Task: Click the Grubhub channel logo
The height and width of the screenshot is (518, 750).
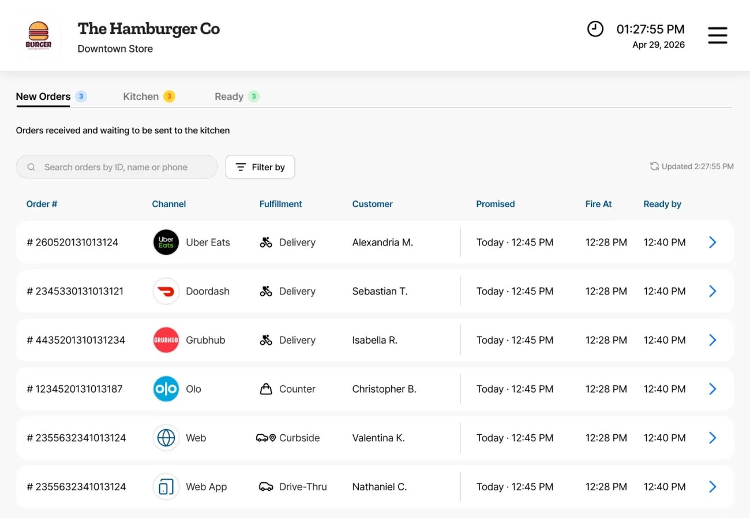Action: tap(166, 340)
